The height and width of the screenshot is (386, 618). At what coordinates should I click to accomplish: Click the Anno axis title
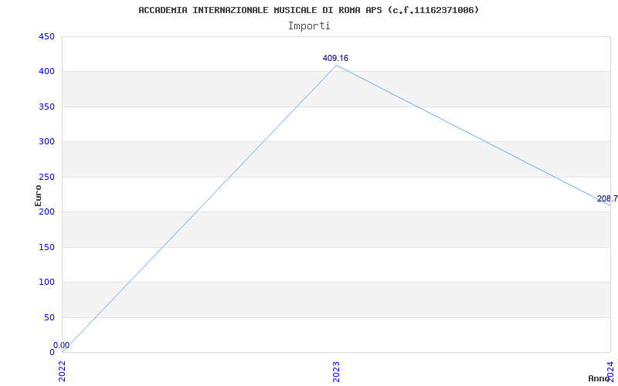pyautogui.click(x=599, y=378)
